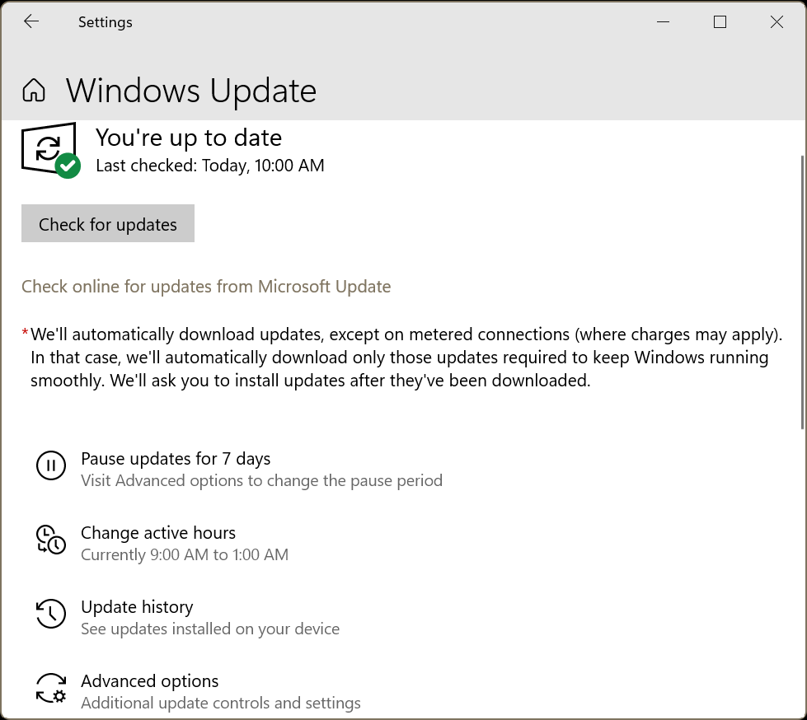Open Change active hours

click(158, 532)
